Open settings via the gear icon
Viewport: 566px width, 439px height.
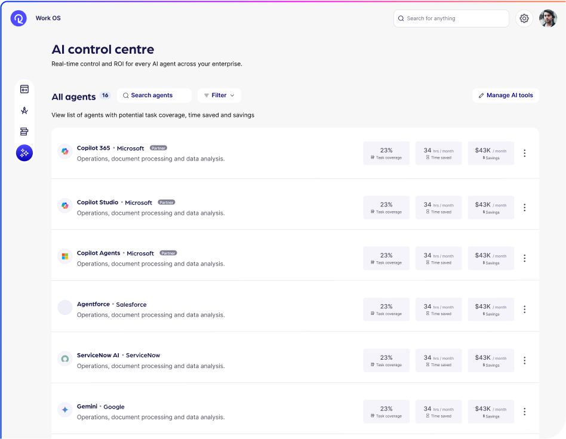click(x=524, y=18)
